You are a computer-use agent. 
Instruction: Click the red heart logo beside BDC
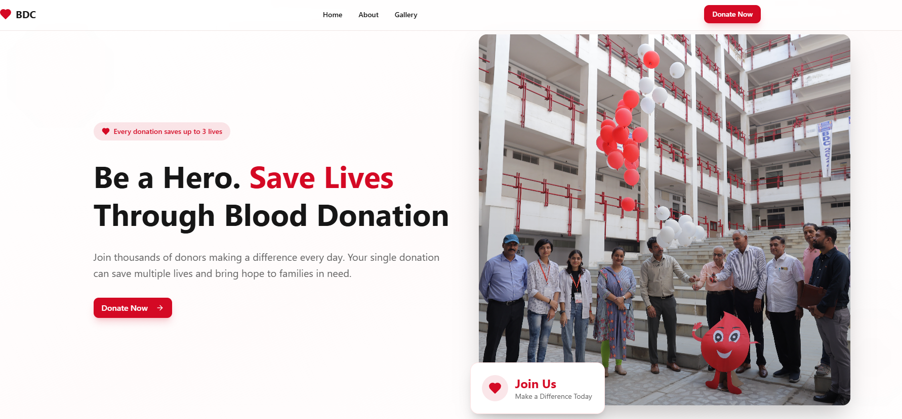tap(6, 14)
